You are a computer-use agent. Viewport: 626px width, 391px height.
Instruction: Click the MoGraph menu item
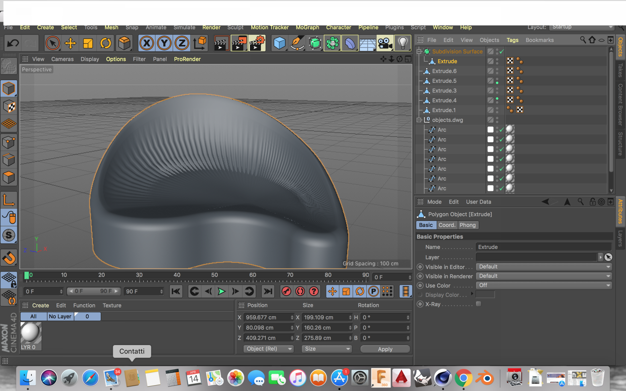[307, 27]
